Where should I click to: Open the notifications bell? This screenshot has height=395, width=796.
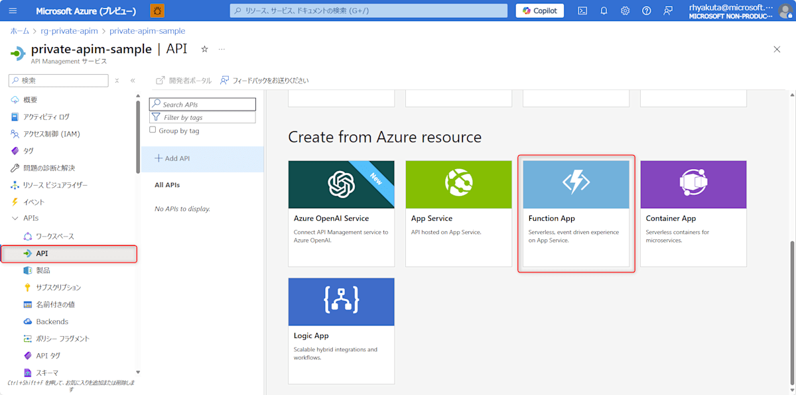(604, 11)
